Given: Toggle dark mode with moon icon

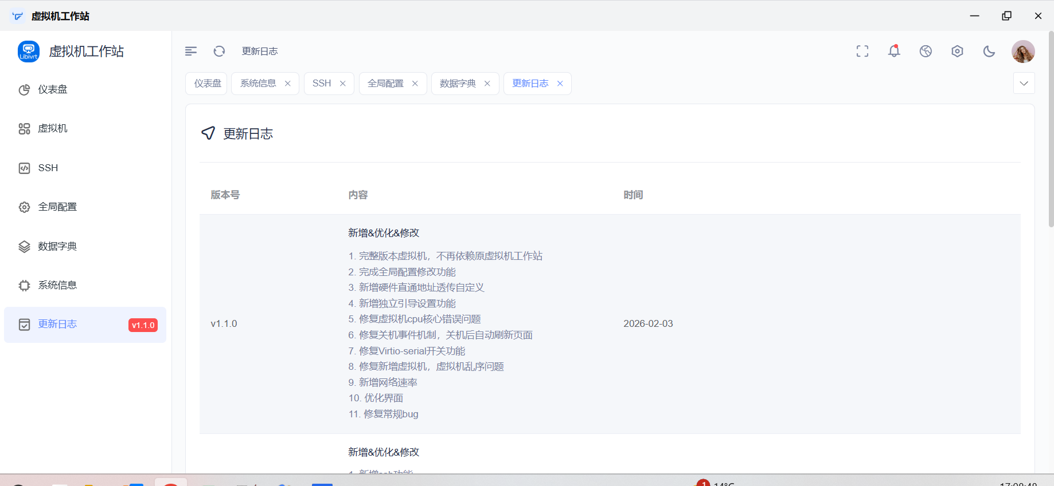Looking at the screenshot, I should pos(989,52).
